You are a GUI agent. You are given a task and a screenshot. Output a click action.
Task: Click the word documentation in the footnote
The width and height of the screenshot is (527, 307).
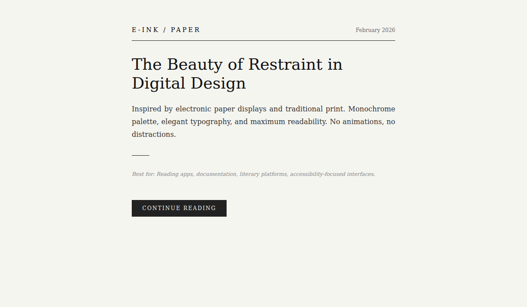coord(216,174)
